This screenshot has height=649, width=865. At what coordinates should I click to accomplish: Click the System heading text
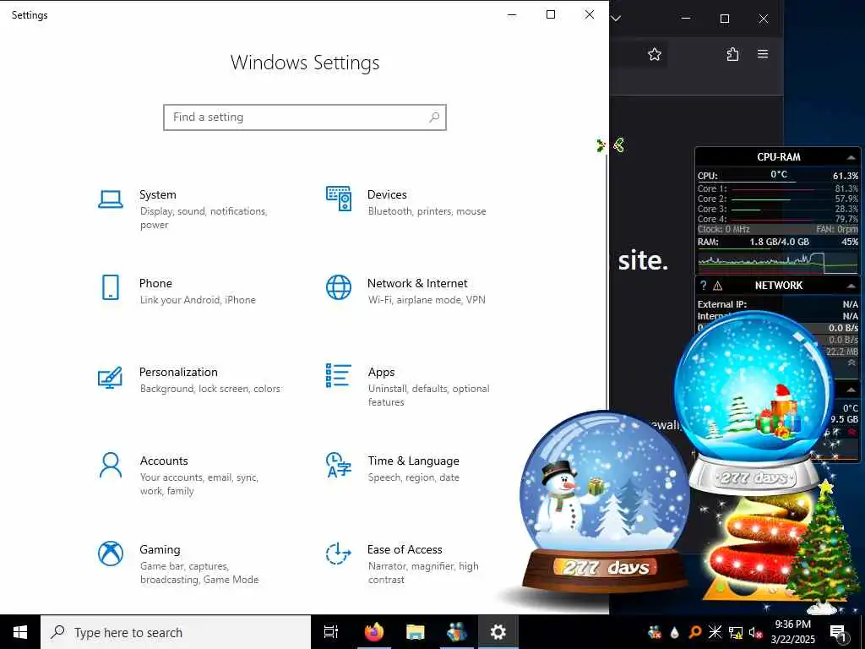pos(158,194)
